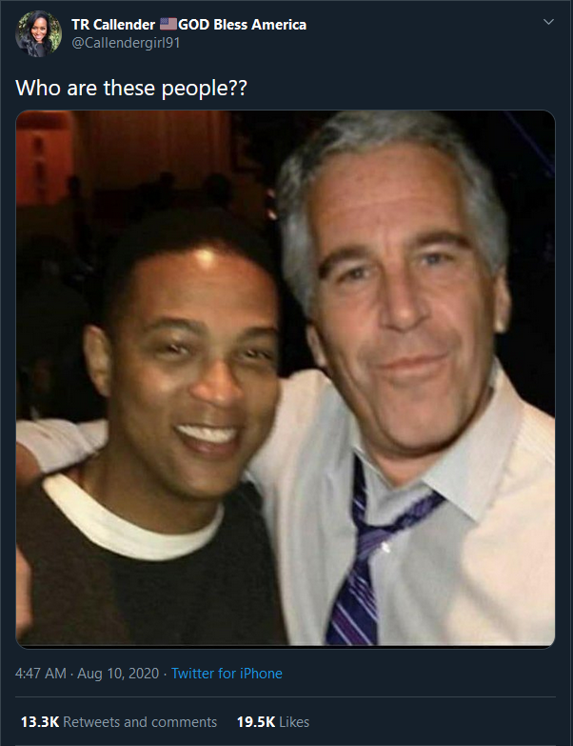Select the tweet text "Who are these people??"

pos(131,88)
